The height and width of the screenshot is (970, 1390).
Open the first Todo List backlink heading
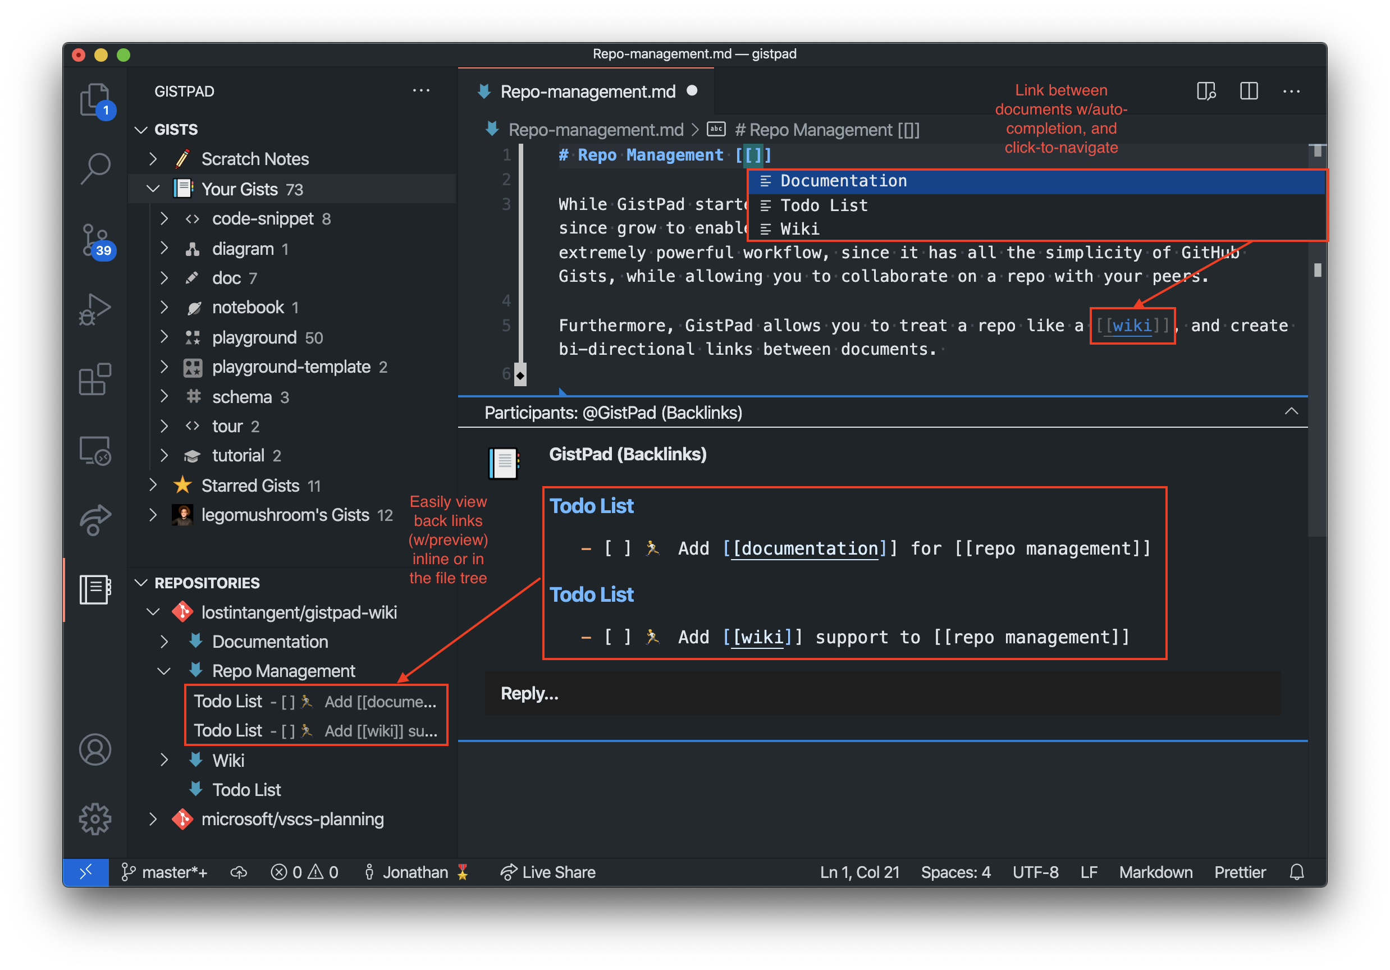(x=592, y=506)
